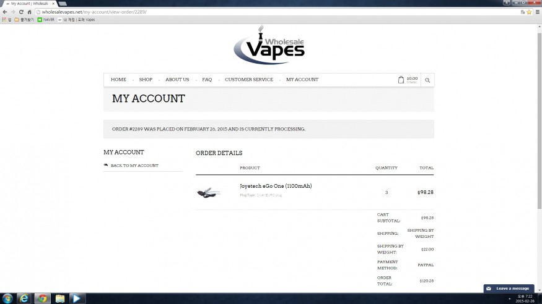Viewport: 542px width, 304px height.
Task: Open the Windows Start button
Action: [7, 298]
